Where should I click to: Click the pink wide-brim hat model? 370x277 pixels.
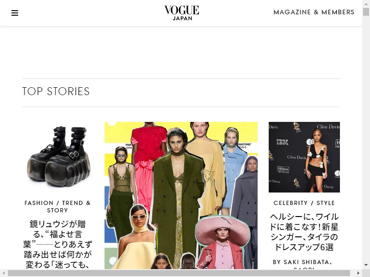tap(223, 243)
